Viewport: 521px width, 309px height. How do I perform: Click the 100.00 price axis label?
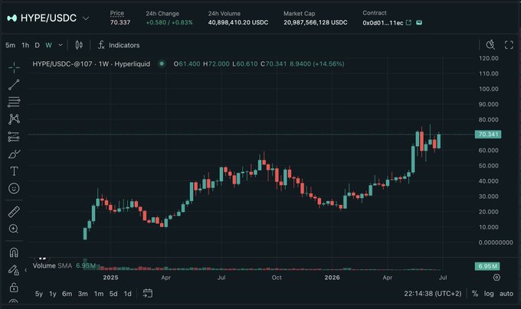coord(489,89)
